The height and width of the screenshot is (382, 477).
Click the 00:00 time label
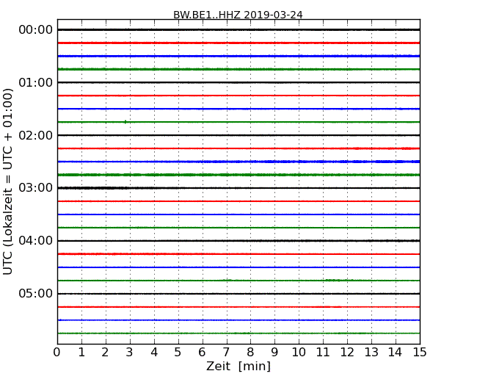[x=36, y=30]
